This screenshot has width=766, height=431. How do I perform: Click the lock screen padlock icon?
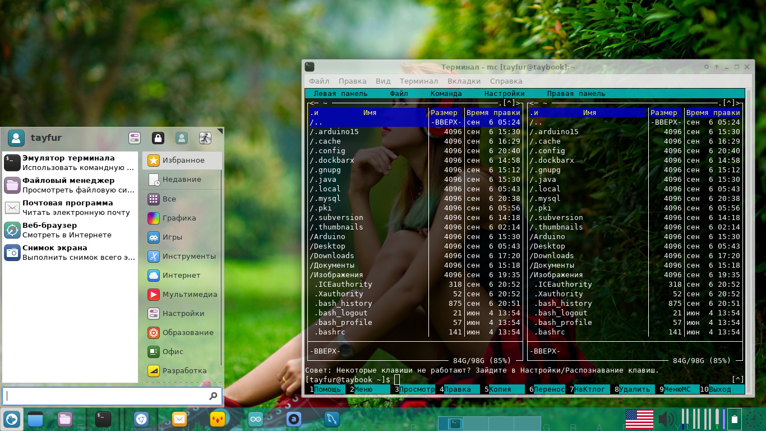(158, 138)
